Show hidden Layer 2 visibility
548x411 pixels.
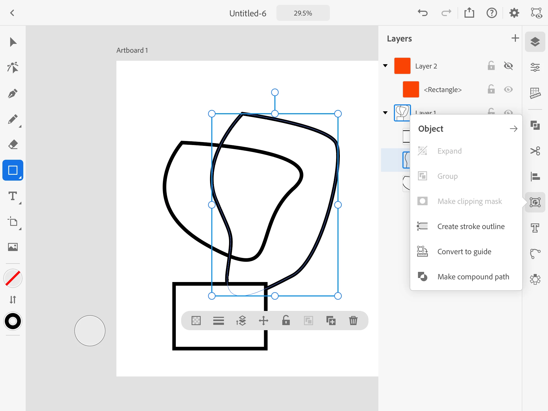pyautogui.click(x=508, y=66)
